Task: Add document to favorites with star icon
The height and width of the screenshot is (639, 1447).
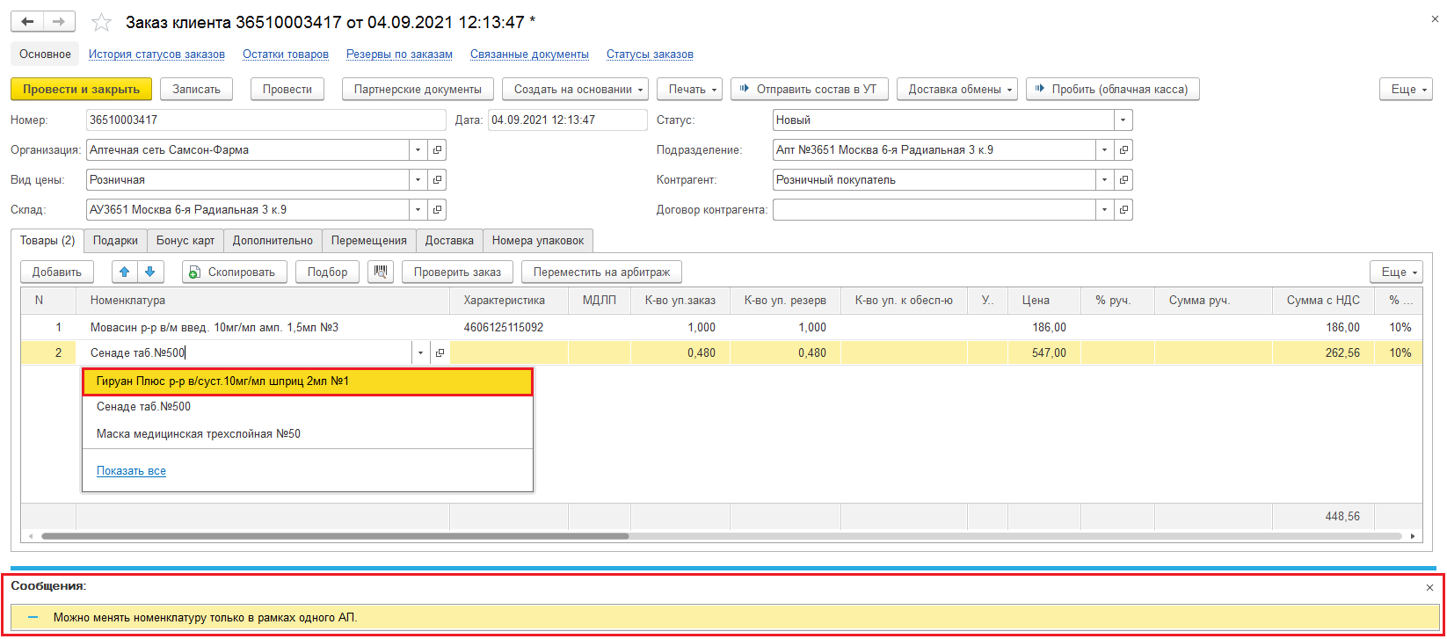Action: [x=102, y=22]
